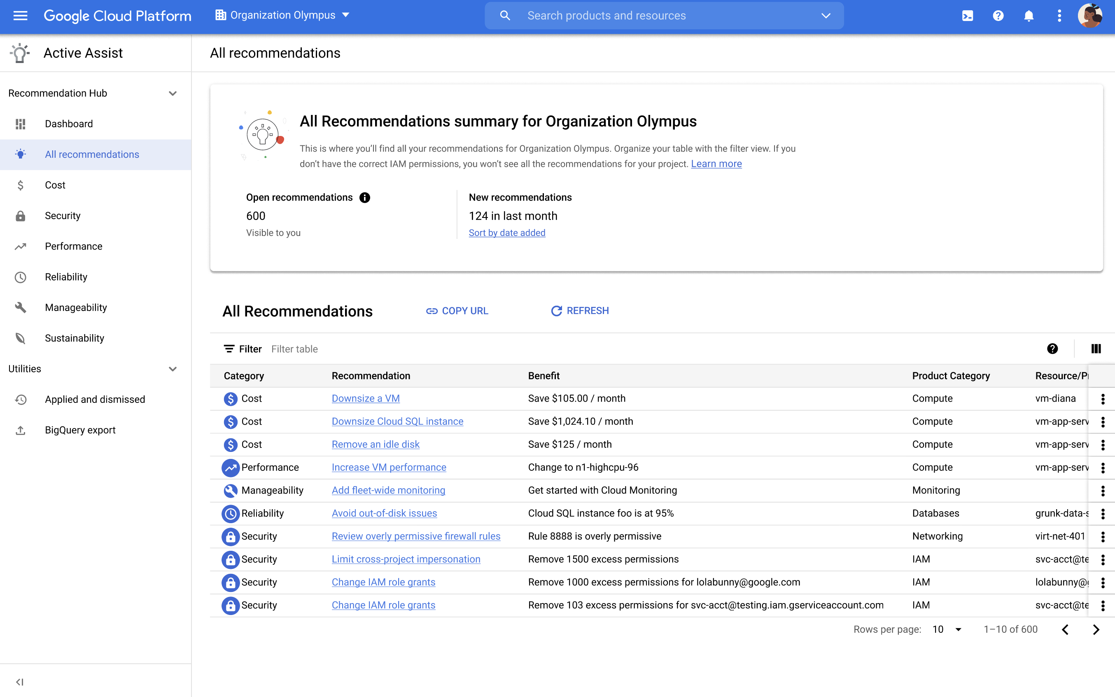Click the overflow menu for Downsize Cloud SQL
The height and width of the screenshot is (697, 1115).
click(1102, 421)
